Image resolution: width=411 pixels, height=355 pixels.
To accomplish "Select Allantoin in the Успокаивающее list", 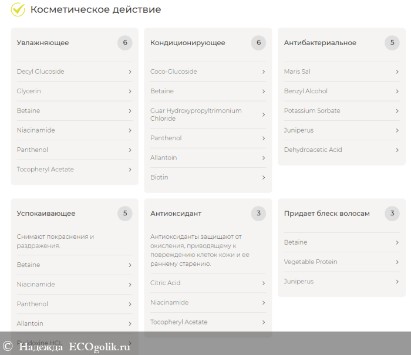I will coord(30,323).
